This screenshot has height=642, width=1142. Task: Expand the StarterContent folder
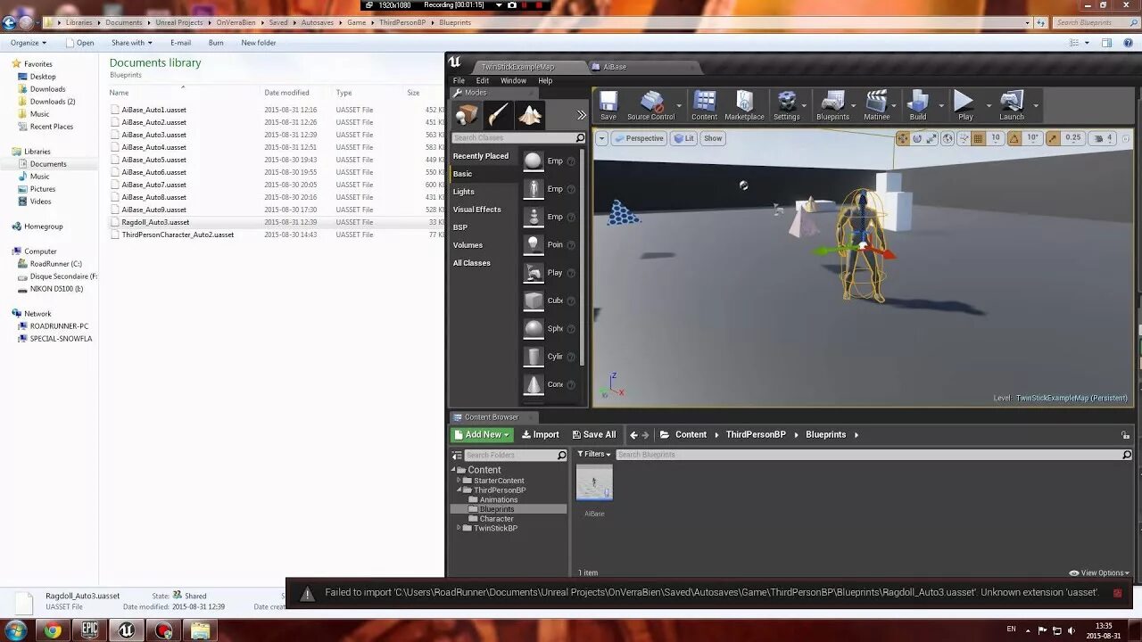(x=459, y=481)
